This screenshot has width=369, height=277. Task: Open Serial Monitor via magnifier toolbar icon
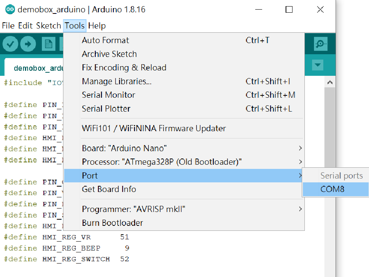(320, 44)
